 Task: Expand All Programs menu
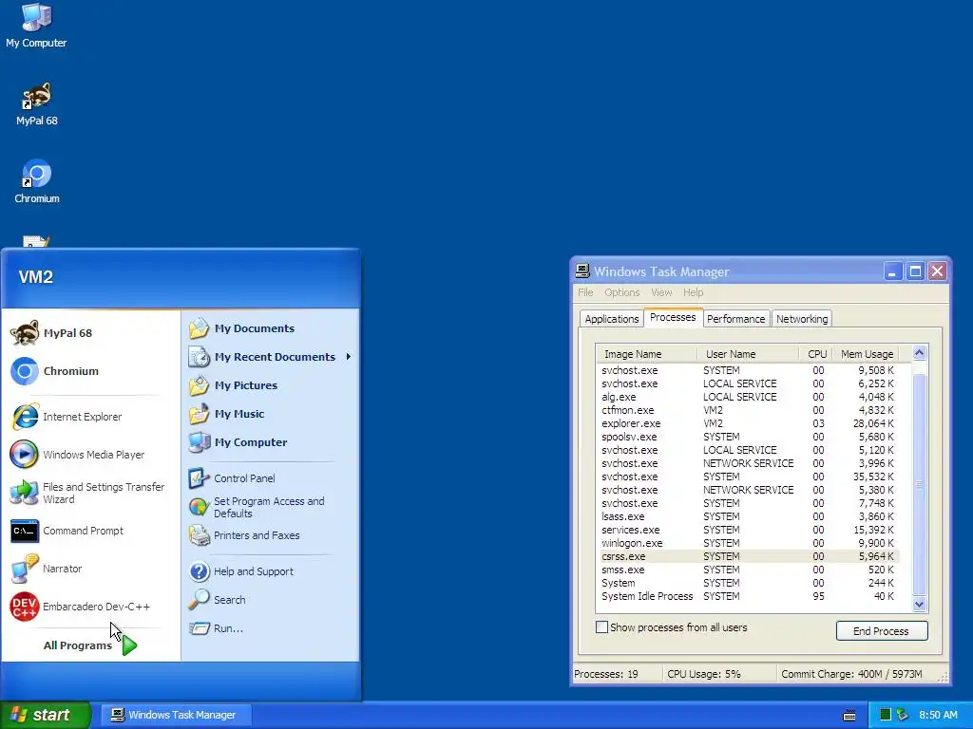(x=90, y=645)
